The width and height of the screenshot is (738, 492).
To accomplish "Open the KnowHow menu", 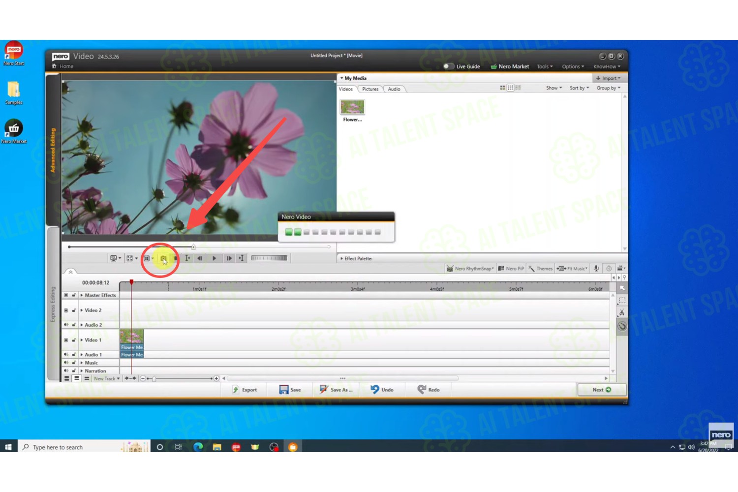I will point(607,66).
